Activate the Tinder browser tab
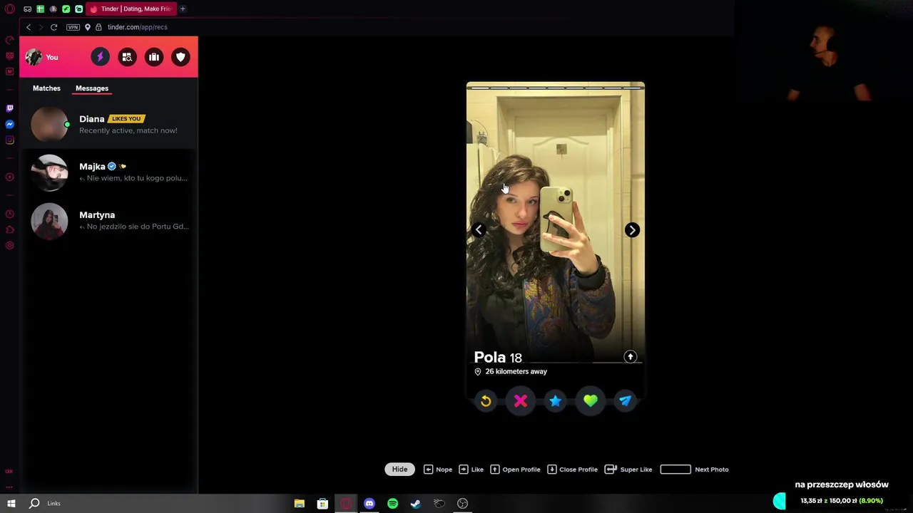Viewport: 913px width, 513px height. pyautogui.click(x=131, y=9)
